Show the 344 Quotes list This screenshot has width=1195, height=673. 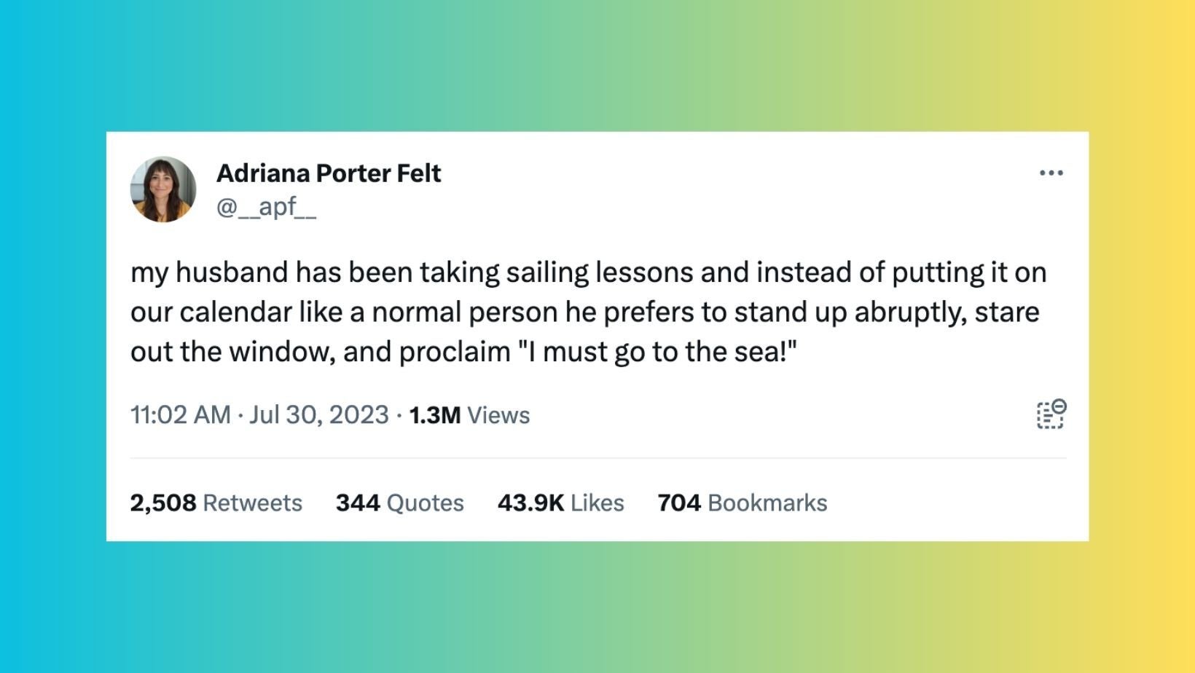tap(399, 503)
